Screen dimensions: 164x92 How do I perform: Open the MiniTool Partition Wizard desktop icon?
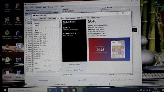(x=7, y=21)
